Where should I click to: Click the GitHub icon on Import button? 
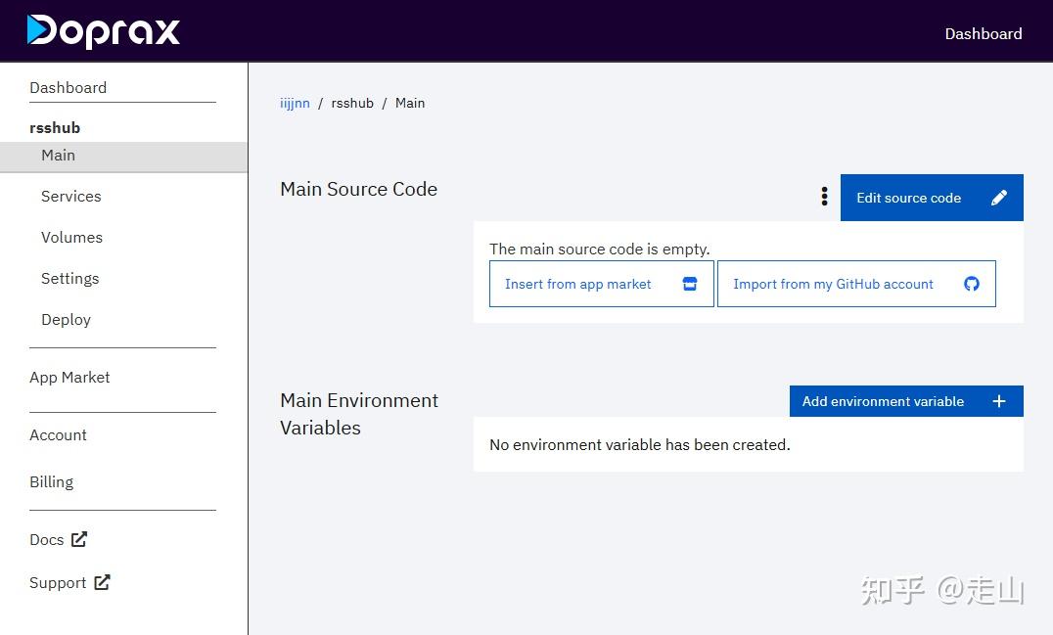(971, 284)
